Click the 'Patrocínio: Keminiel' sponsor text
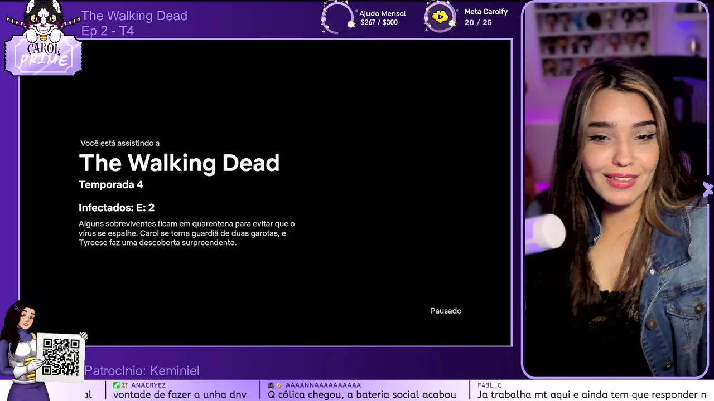This screenshot has width=714, height=401. (142, 370)
